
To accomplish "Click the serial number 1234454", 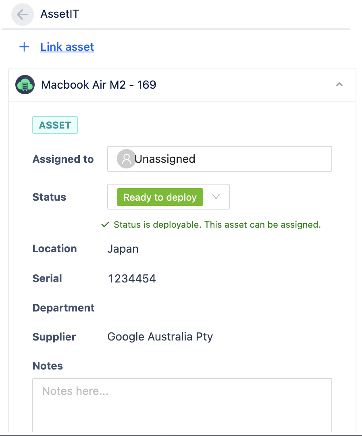I will 132,279.
